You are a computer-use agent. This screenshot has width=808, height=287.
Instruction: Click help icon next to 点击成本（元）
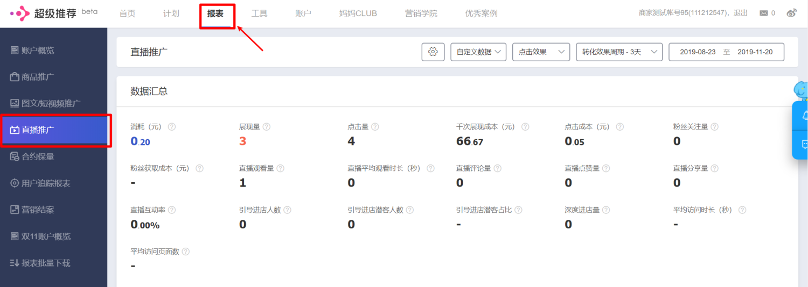[x=619, y=127]
